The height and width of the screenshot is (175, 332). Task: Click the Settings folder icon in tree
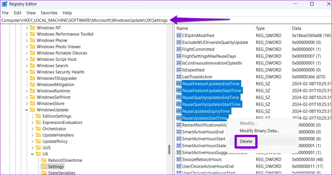(44, 167)
